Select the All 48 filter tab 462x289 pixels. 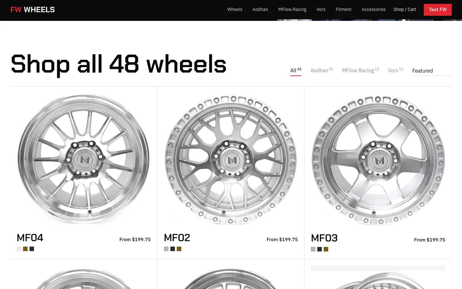point(296,71)
